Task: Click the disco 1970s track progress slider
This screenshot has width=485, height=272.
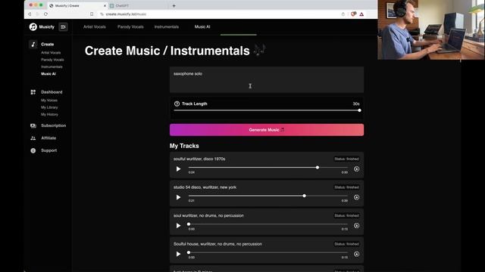Action: 268,168
